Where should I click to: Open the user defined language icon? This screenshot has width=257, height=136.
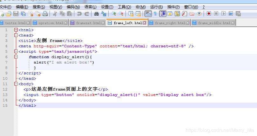(170, 14)
